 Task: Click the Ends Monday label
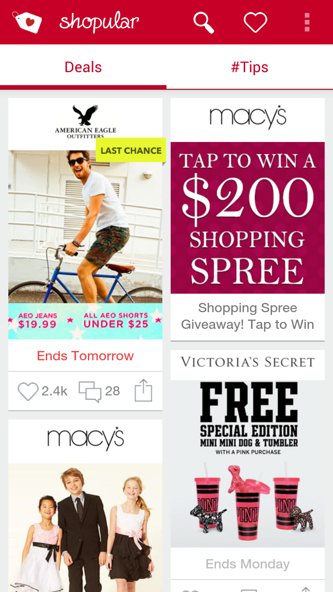coord(247,564)
